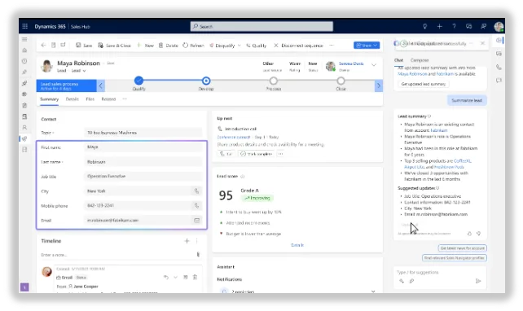Viewport: 523px width, 311px height.
Task: Click process bar right arrow
Action: pos(379,85)
